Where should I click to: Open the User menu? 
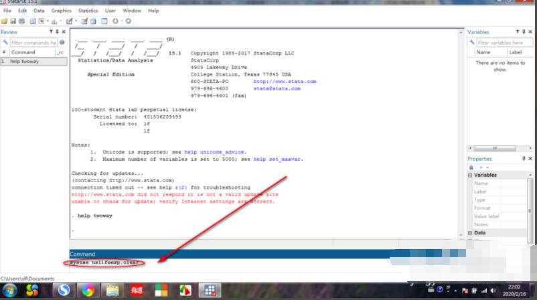pyautogui.click(x=110, y=11)
